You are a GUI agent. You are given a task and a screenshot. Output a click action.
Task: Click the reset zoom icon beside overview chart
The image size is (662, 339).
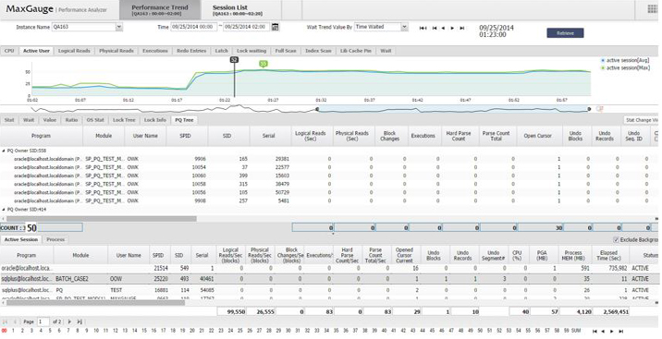599,109
